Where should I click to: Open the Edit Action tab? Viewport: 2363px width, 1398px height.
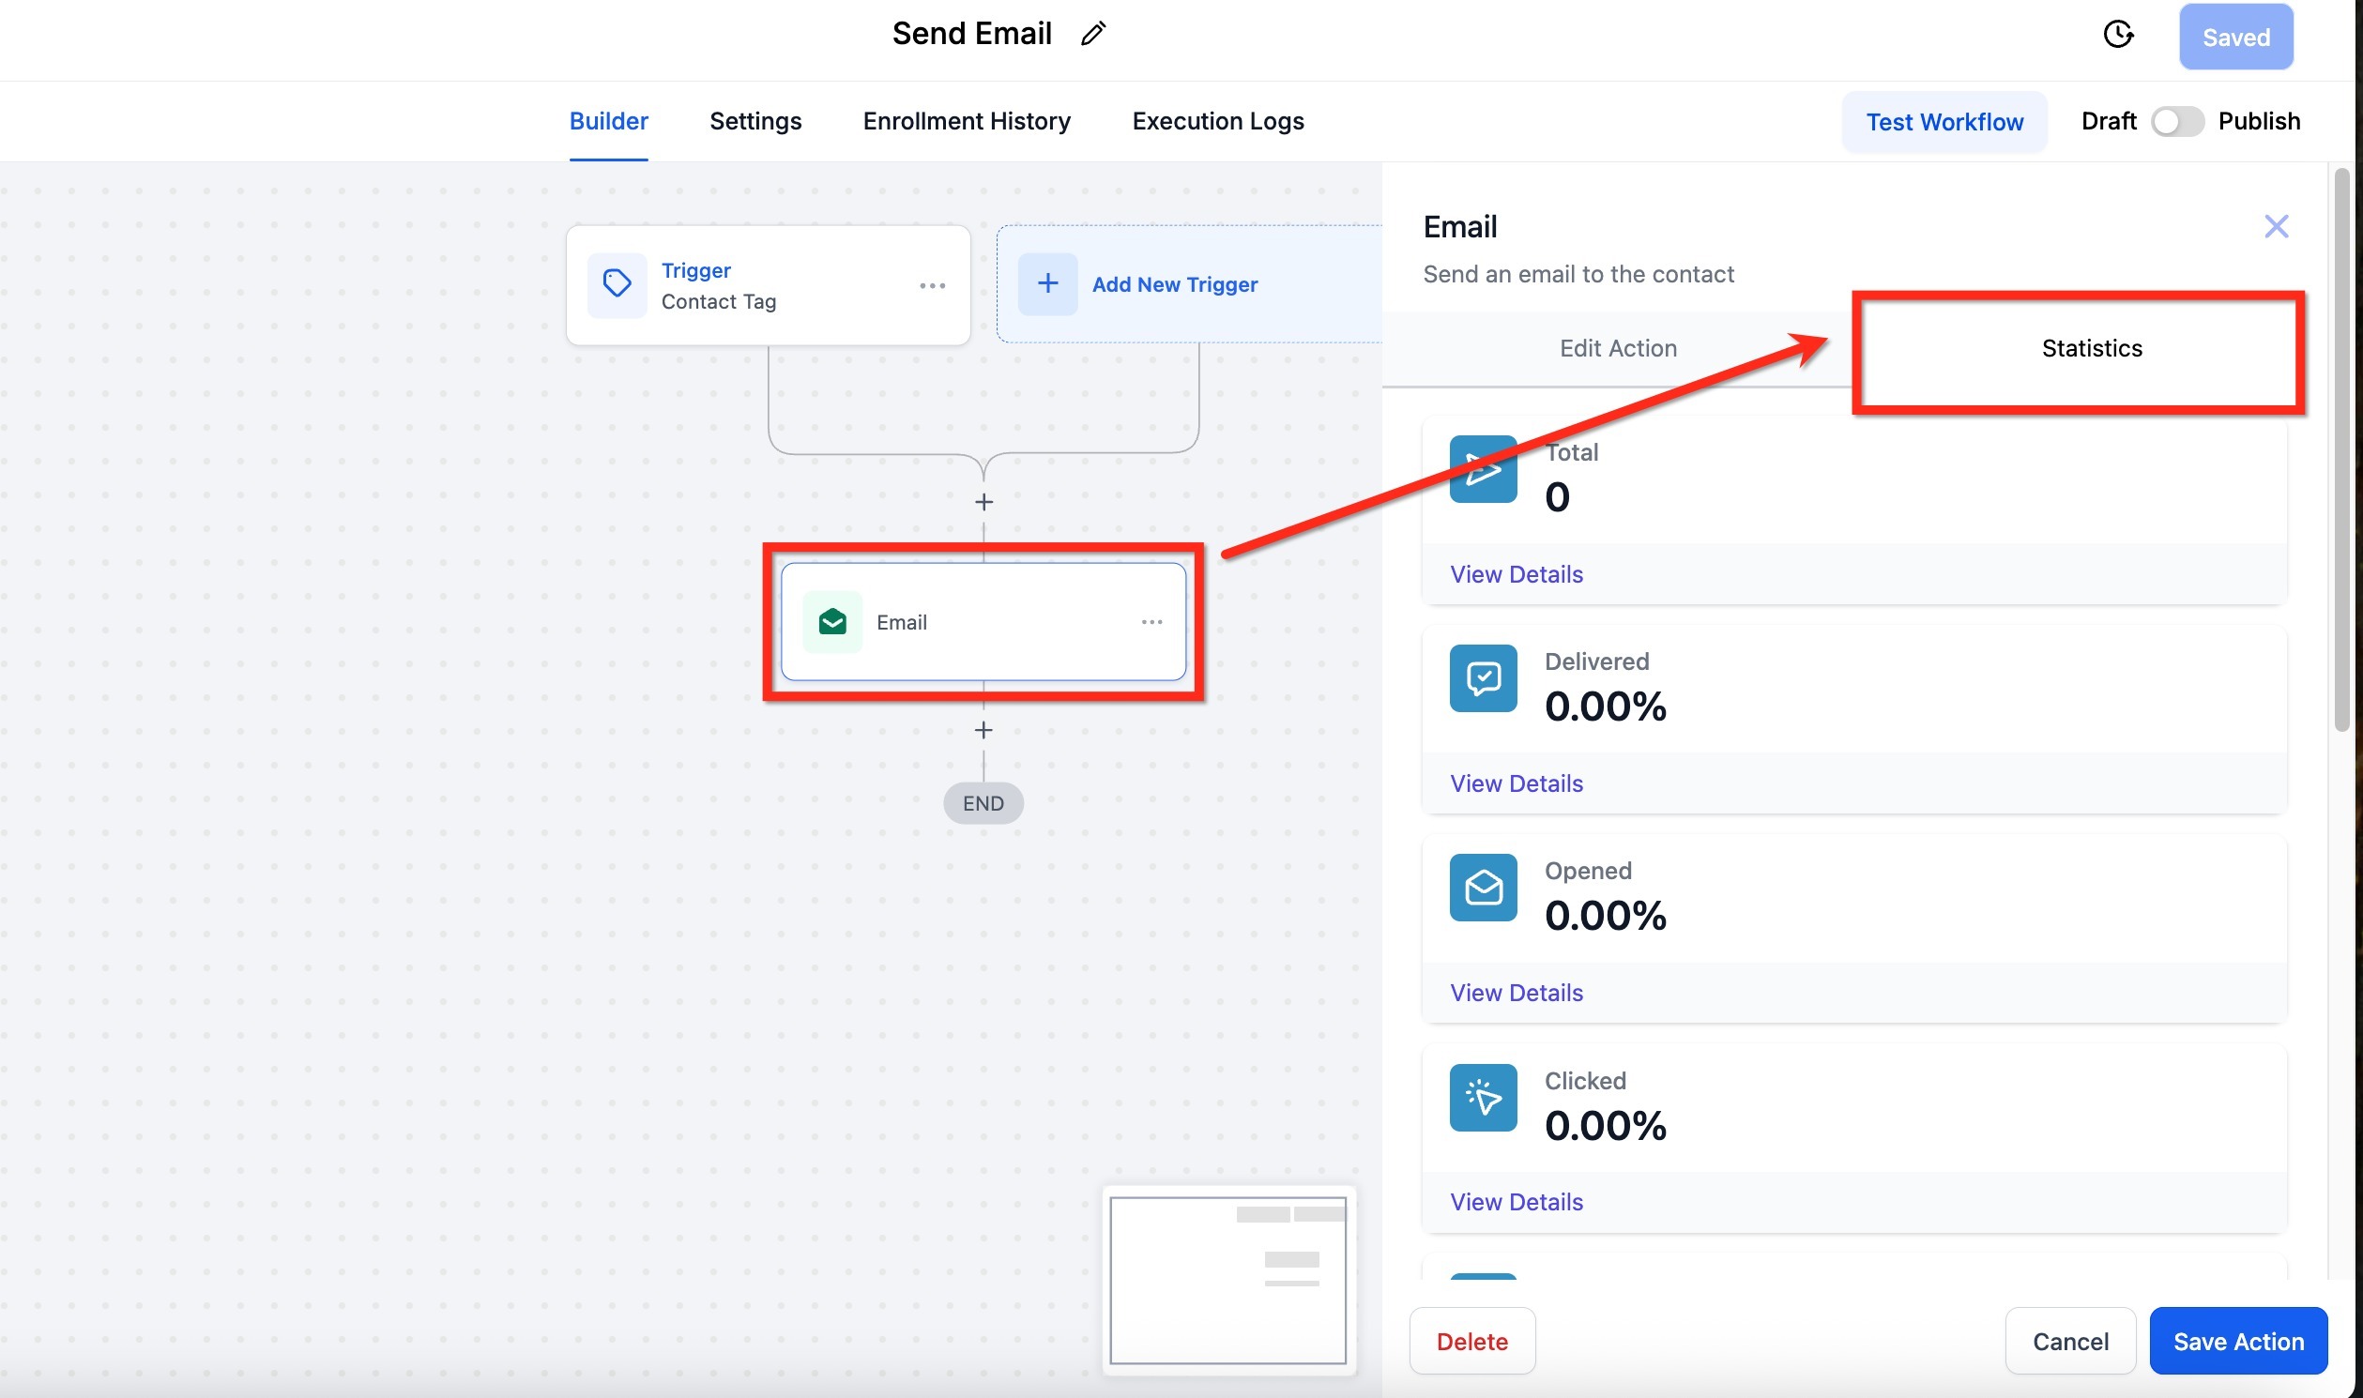pos(1617,348)
